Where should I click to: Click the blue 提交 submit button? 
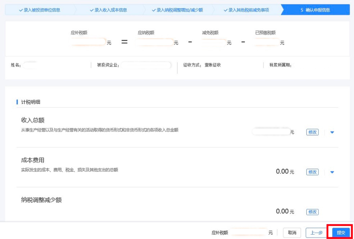[x=340, y=233]
